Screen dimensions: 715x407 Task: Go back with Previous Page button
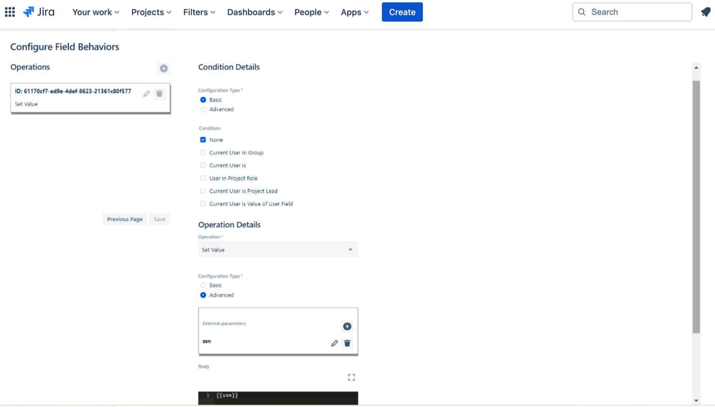(125, 219)
